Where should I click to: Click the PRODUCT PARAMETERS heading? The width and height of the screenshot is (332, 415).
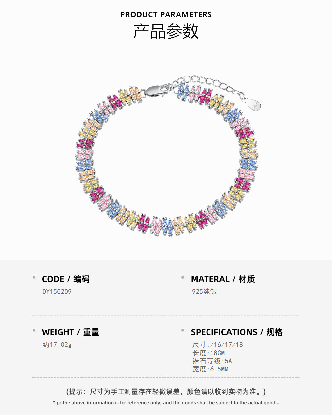[x=166, y=15]
